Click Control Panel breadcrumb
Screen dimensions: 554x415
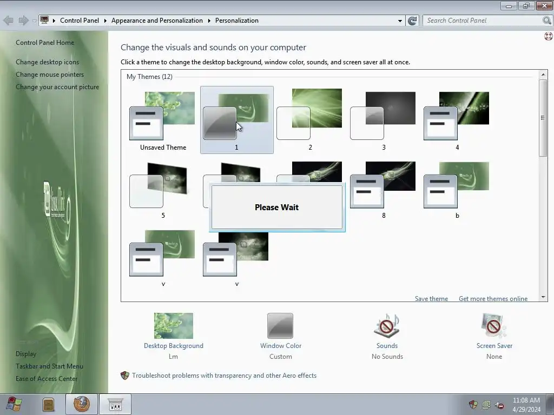point(80,21)
